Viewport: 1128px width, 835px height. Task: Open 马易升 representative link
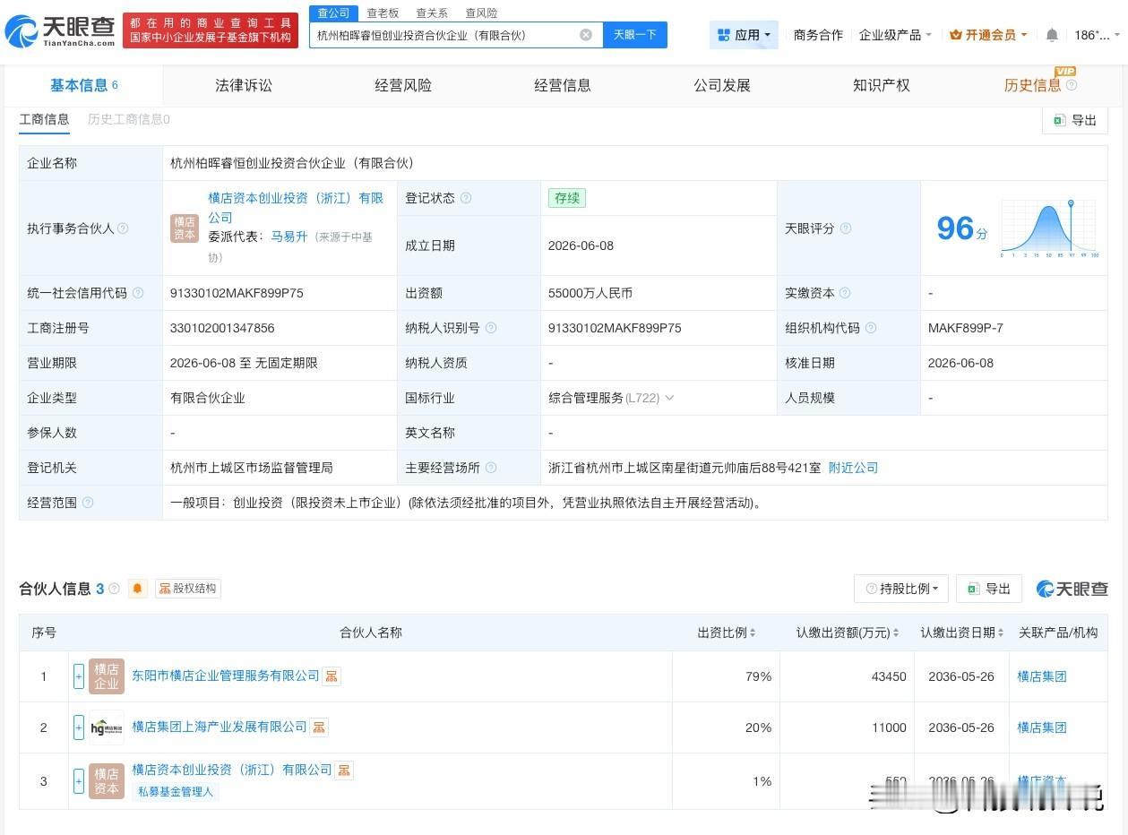(289, 237)
